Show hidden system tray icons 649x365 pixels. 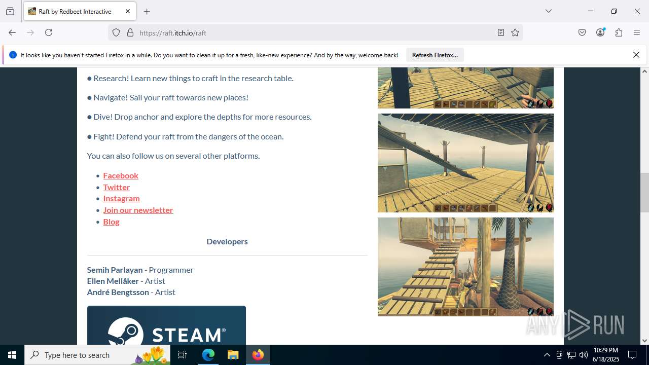pos(547,355)
